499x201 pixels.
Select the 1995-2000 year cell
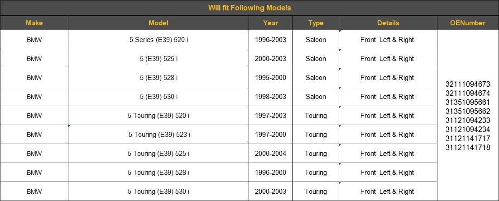(x=270, y=78)
